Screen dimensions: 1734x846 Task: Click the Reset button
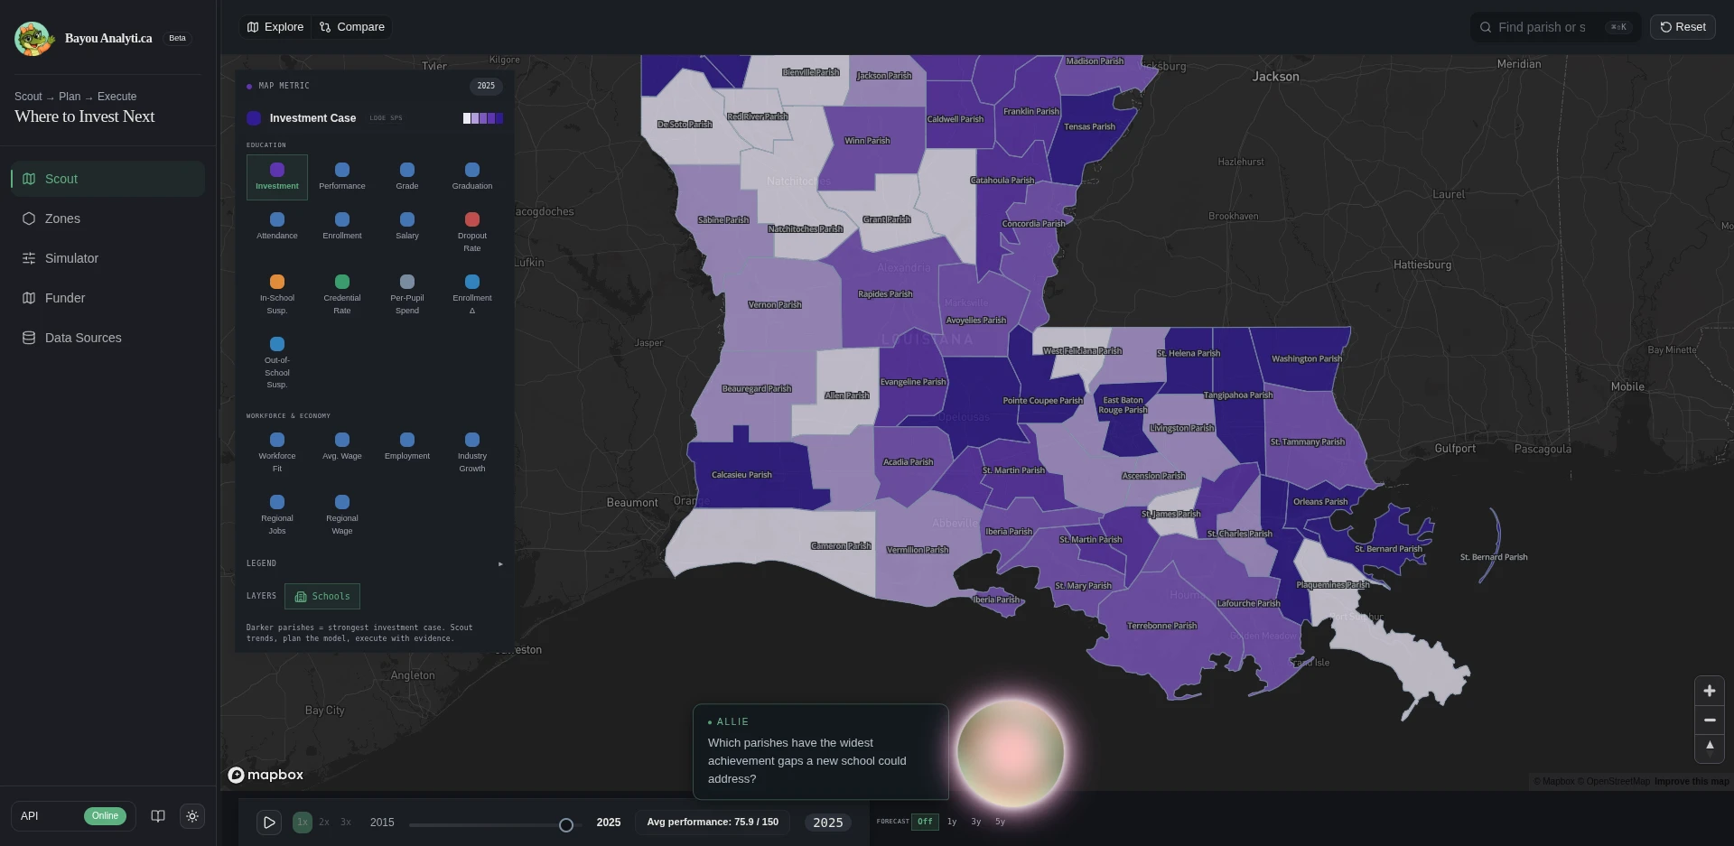[1683, 27]
